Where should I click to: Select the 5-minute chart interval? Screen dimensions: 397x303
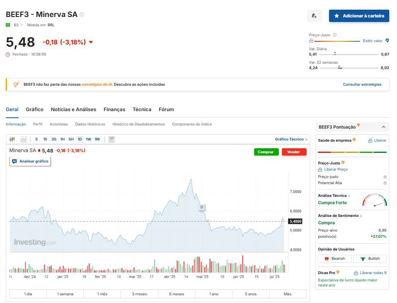tap(36, 139)
